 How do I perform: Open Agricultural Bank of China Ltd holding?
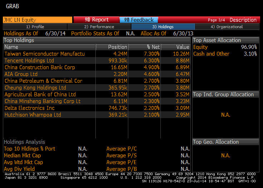pos(40,95)
